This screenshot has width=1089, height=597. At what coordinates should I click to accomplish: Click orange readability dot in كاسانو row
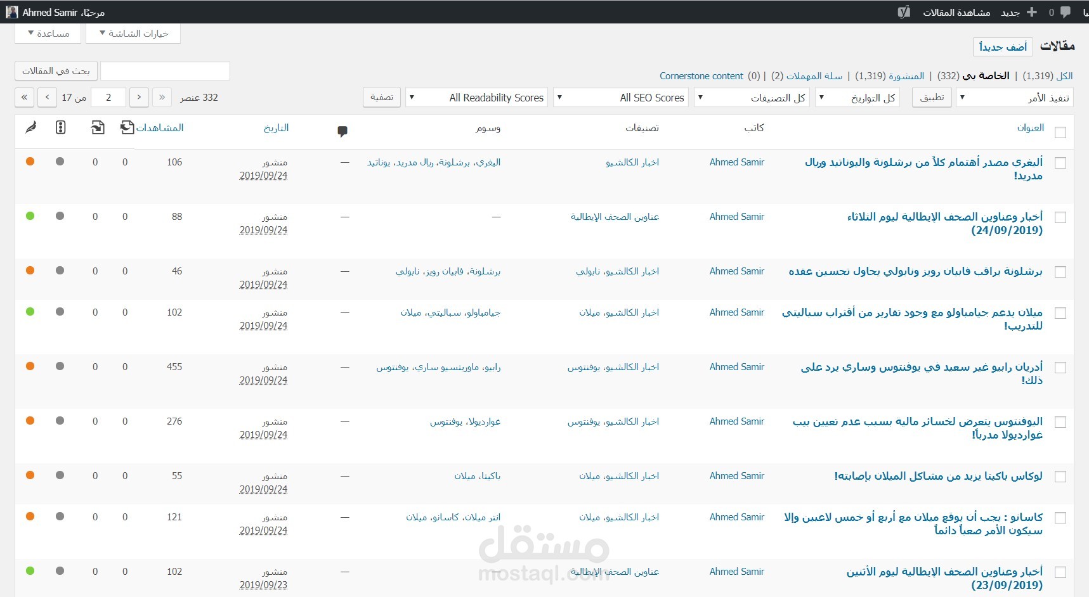(30, 517)
